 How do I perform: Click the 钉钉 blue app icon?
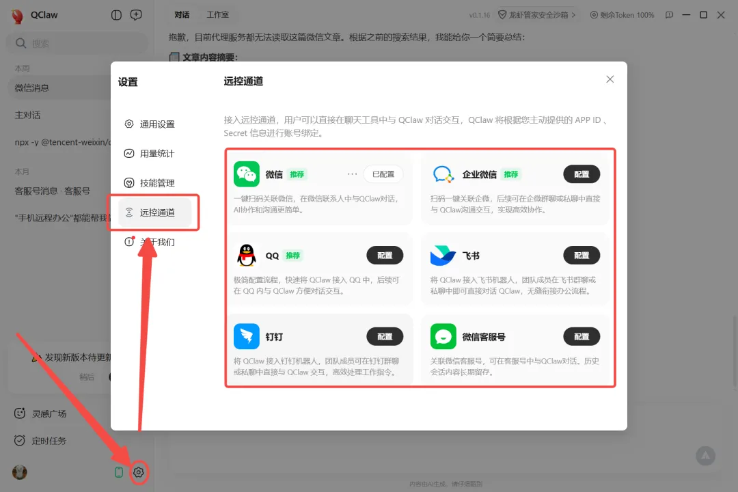[247, 336]
